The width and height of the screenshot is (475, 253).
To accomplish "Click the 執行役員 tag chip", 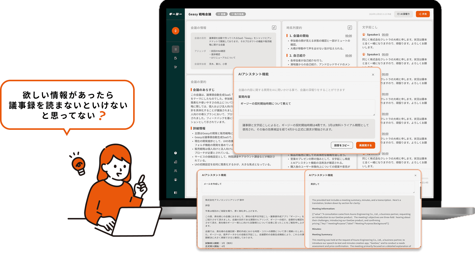I will pos(237,14).
